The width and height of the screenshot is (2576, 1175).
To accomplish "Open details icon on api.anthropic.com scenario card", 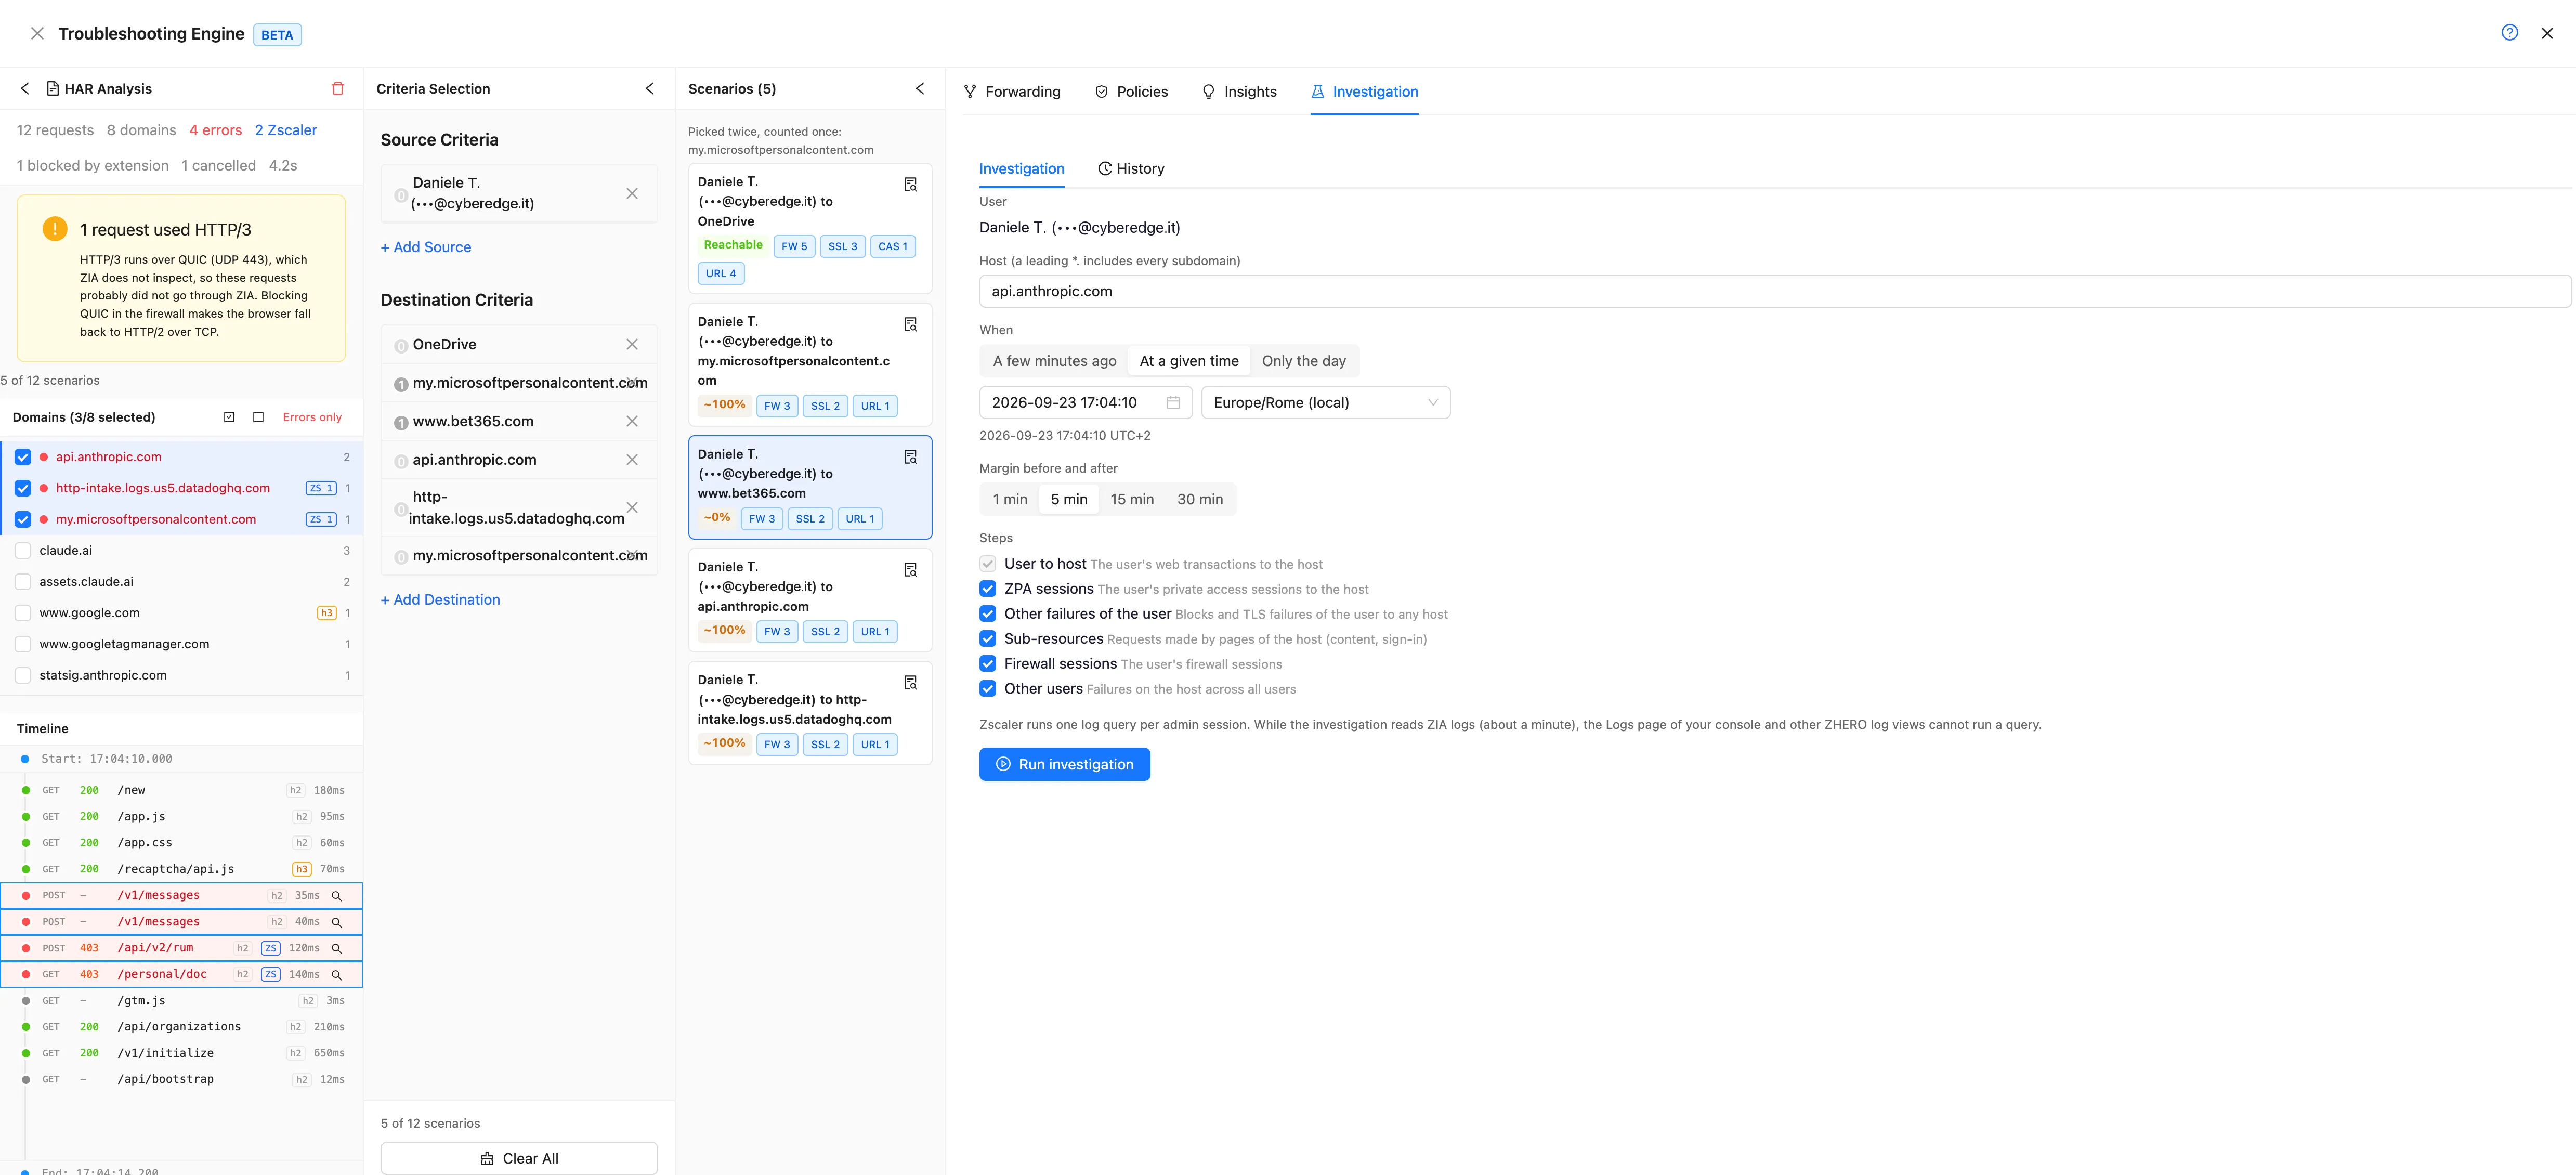I will pyautogui.click(x=910, y=570).
